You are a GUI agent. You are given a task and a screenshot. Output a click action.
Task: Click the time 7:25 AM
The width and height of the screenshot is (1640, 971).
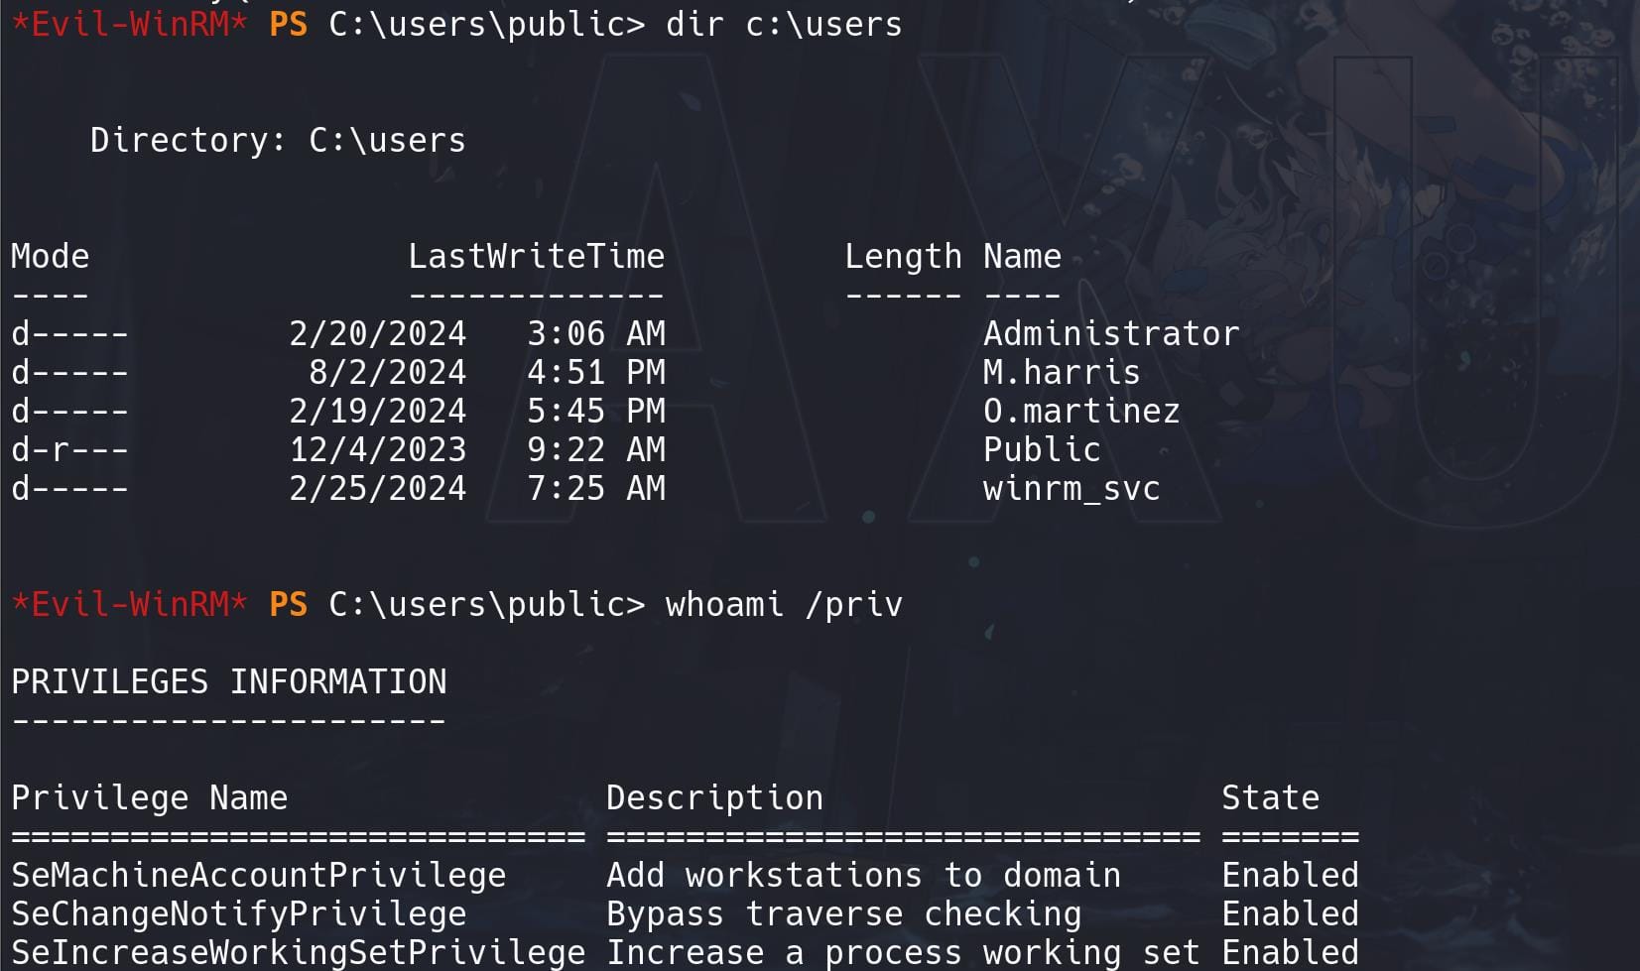point(596,488)
